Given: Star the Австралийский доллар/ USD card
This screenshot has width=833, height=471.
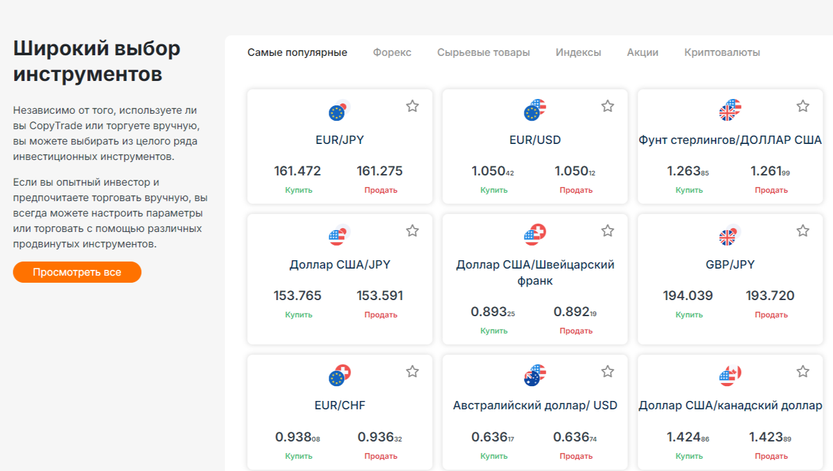Looking at the screenshot, I should coord(608,371).
